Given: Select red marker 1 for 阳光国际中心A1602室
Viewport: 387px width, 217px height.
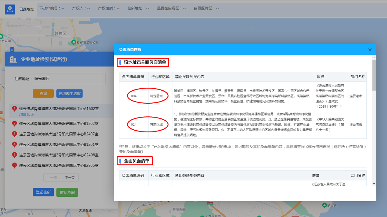Looking at the screenshot, I should [14, 108].
